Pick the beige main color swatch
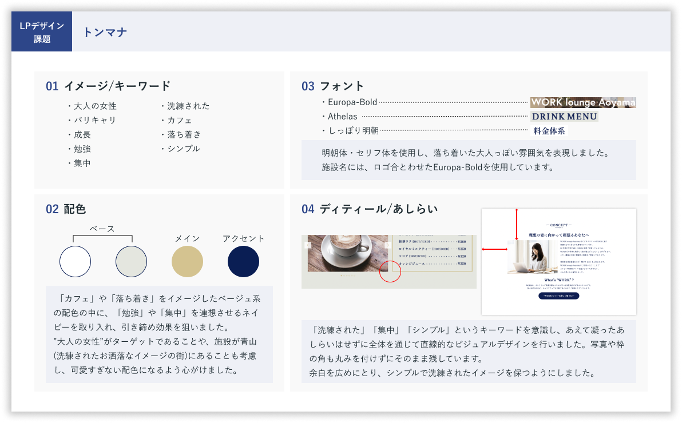The width and height of the screenshot is (682, 423). click(x=187, y=261)
